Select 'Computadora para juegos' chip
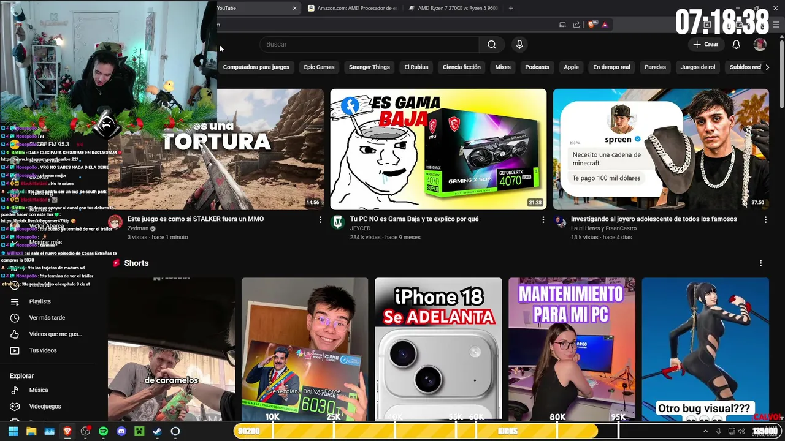This screenshot has height=441, width=785. click(x=256, y=67)
